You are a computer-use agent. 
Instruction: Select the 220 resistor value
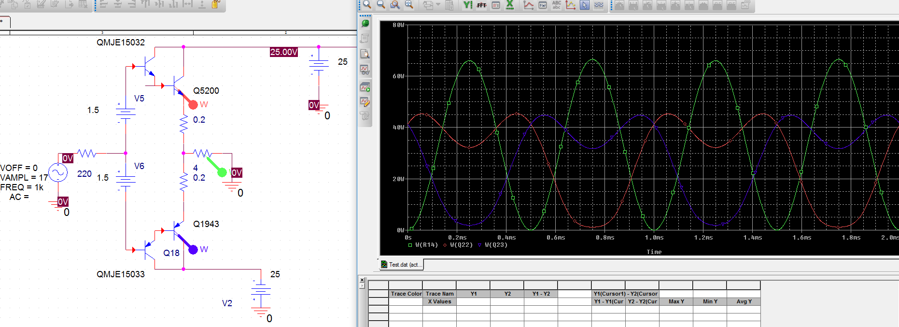click(84, 174)
